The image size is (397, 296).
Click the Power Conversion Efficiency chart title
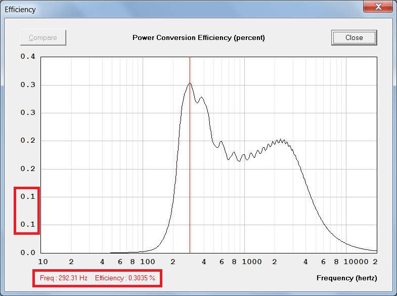tap(199, 38)
